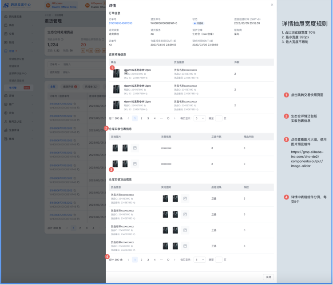Open 每页显示 dropdown in bottom pagination
The width and height of the screenshot is (333, 285).
(200, 259)
